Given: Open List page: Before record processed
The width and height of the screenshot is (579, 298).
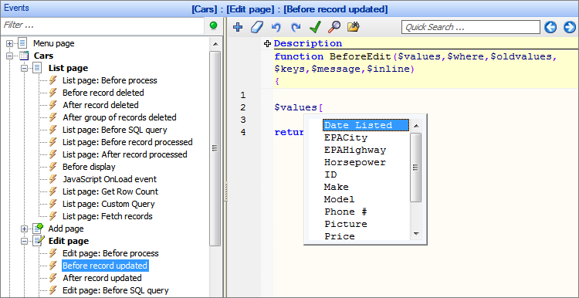Looking at the screenshot, I should click(127, 142).
